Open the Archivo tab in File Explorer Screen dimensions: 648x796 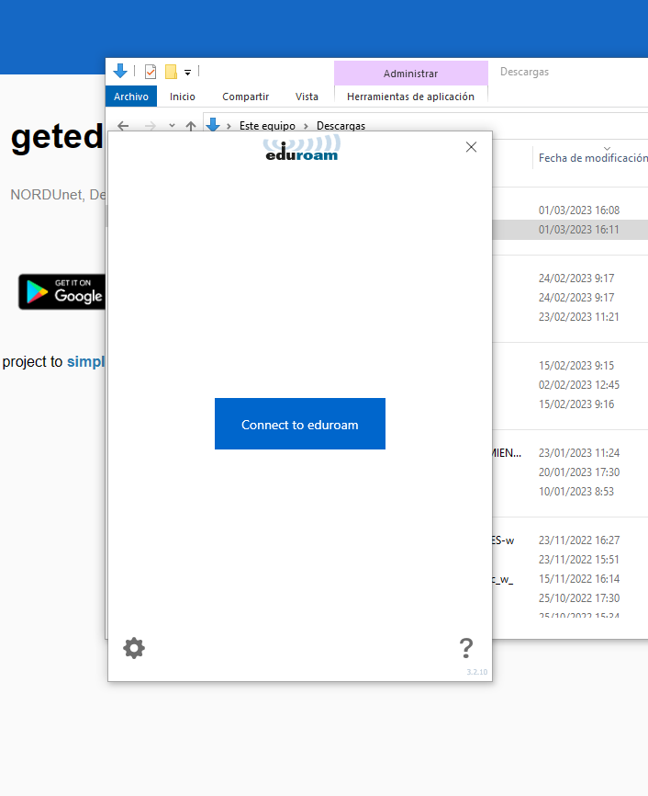click(131, 97)
